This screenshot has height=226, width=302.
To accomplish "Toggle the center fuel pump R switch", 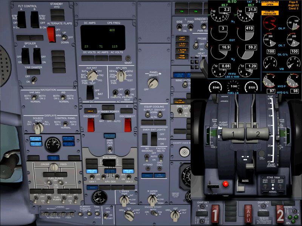I will (x=61, y=183).
